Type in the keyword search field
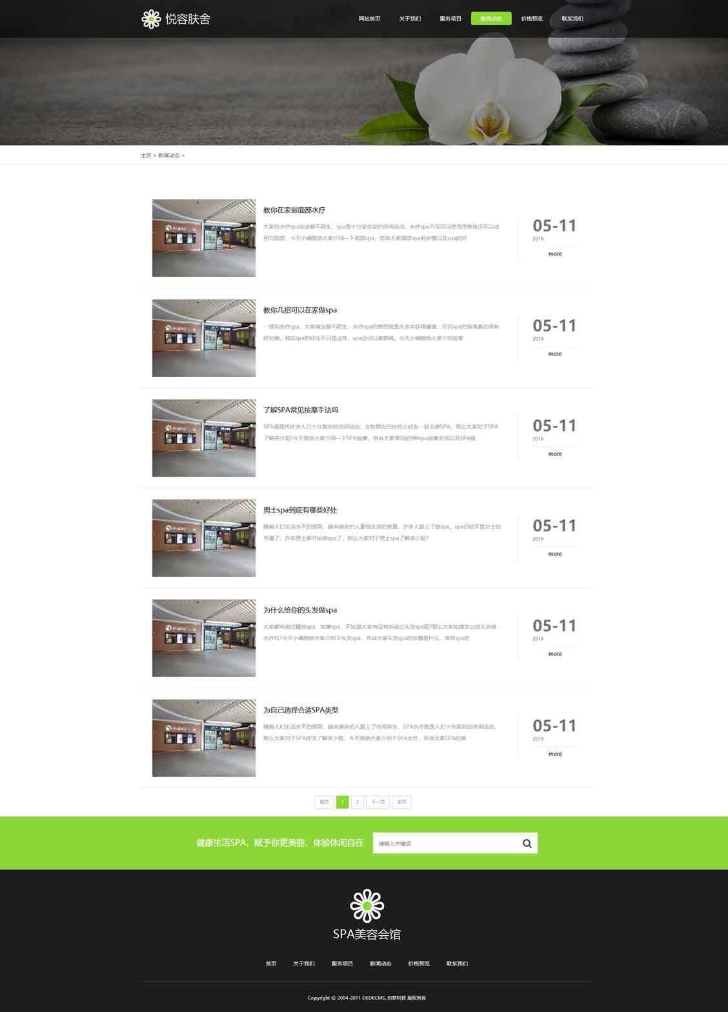Image resolution: width=728 pixels, height=1012 pixels. (445, 843)
